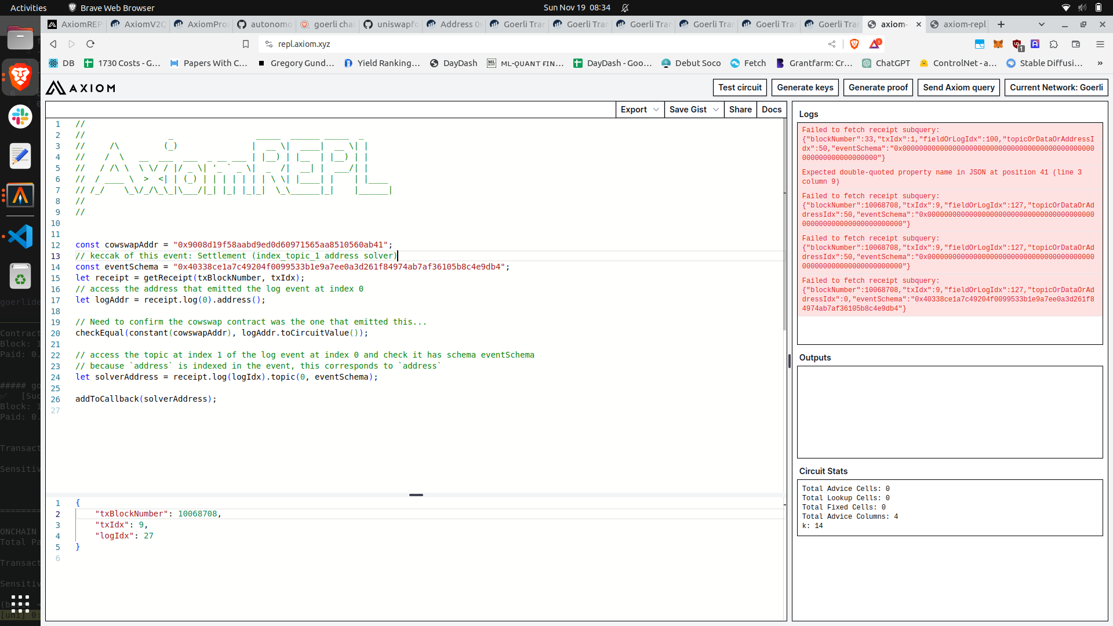The width and height of the screenshot is (1113, 626).
Task: Open the extensions puzzle icon
Action: [1054, 44]
